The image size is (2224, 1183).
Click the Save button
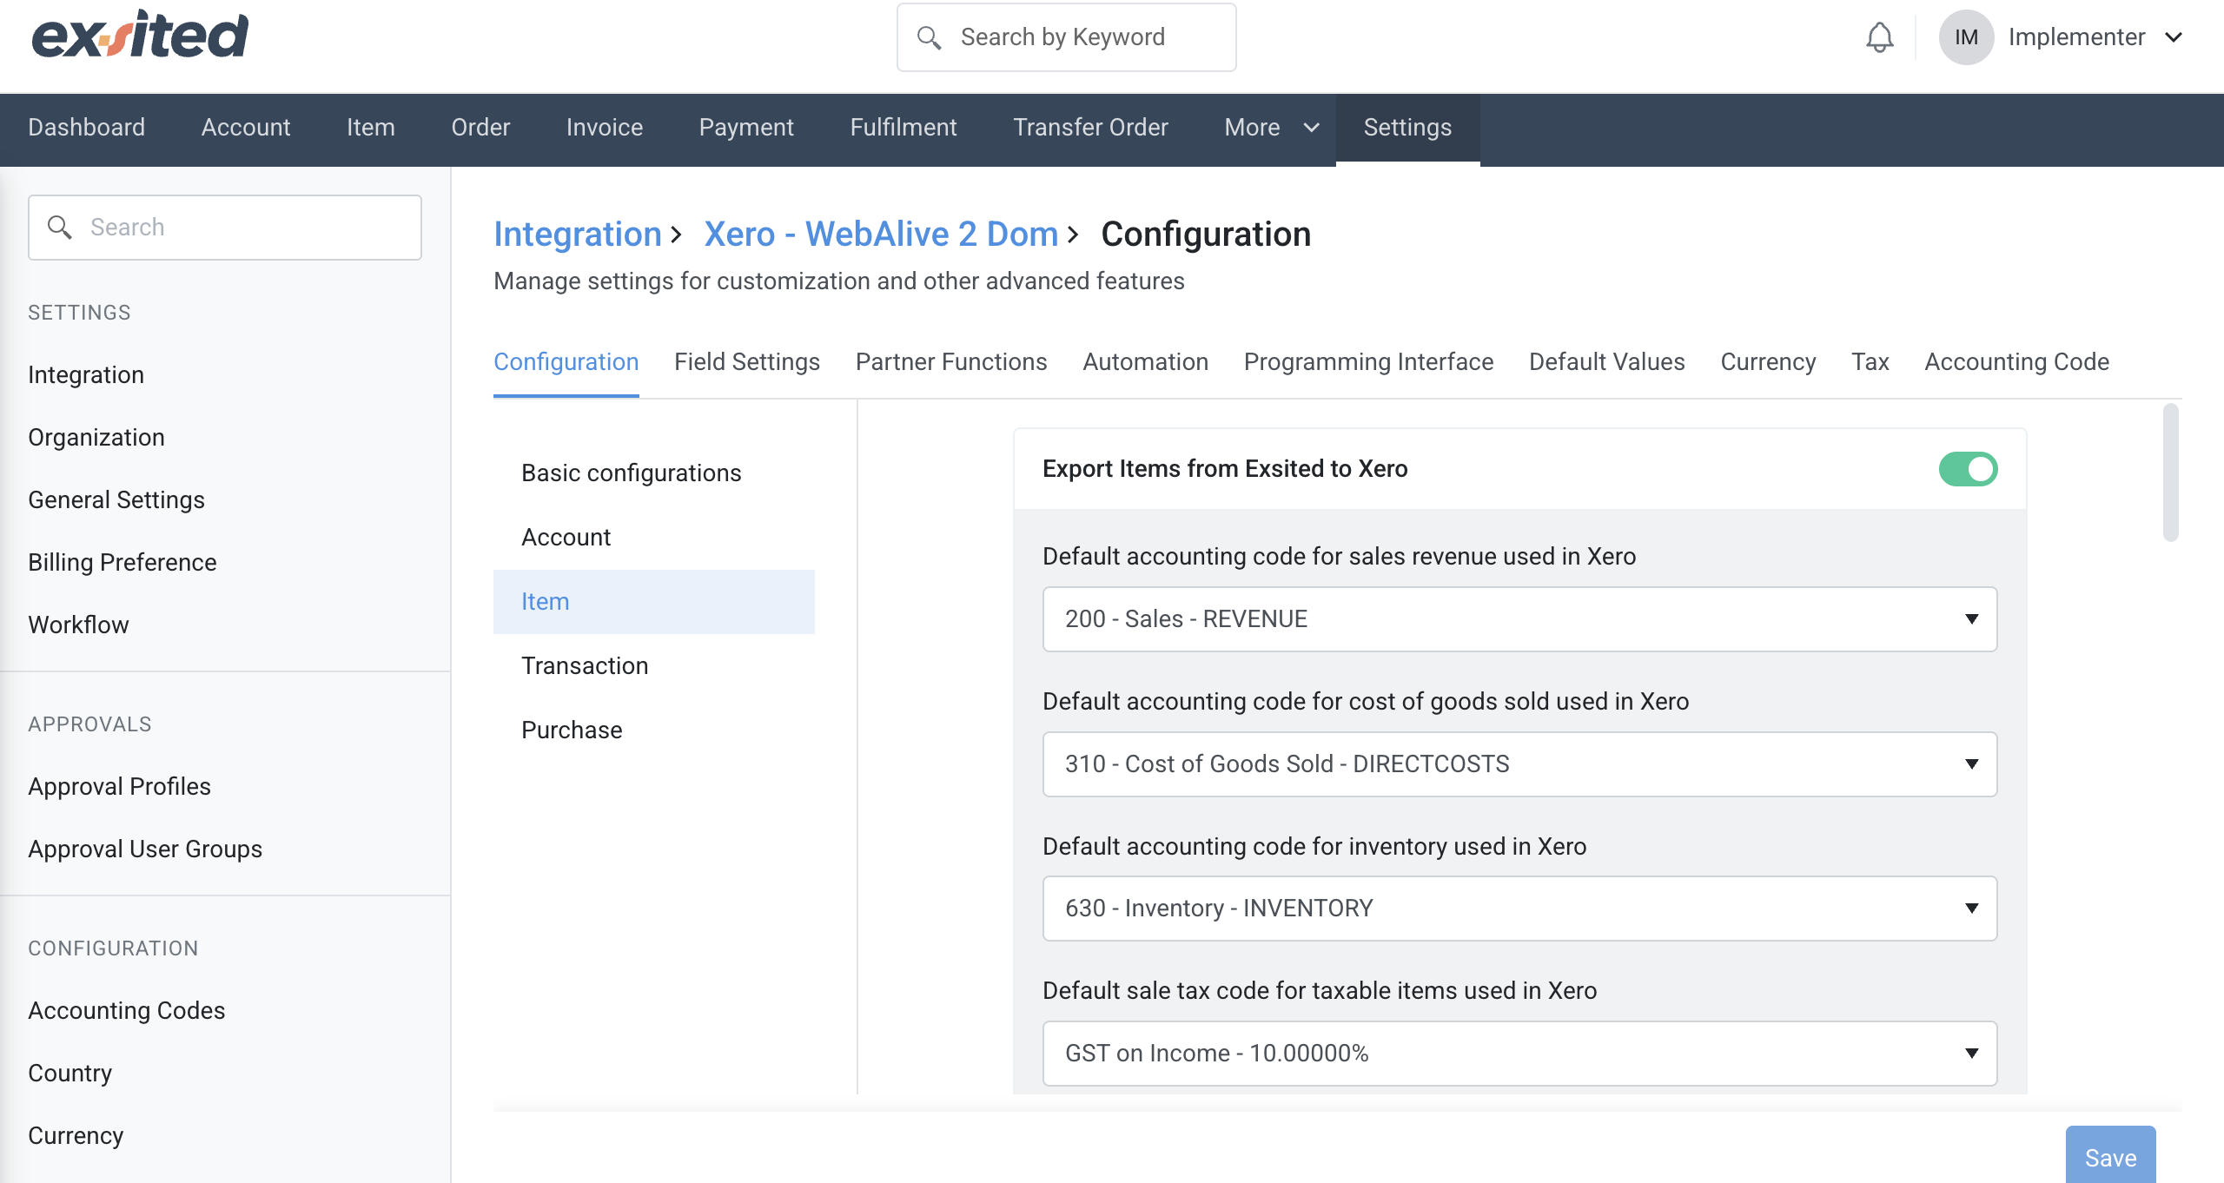click(x=2110, y=1157)
